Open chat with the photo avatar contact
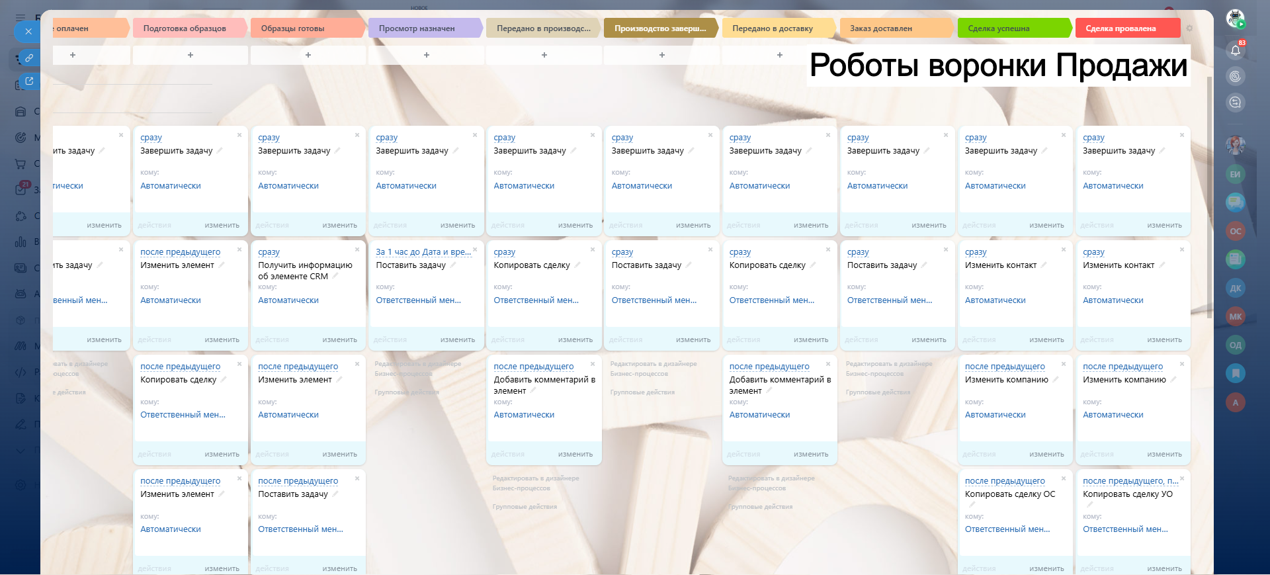Image resolution: width=1270 pixels, height=575 pixels. point(1236,145)
